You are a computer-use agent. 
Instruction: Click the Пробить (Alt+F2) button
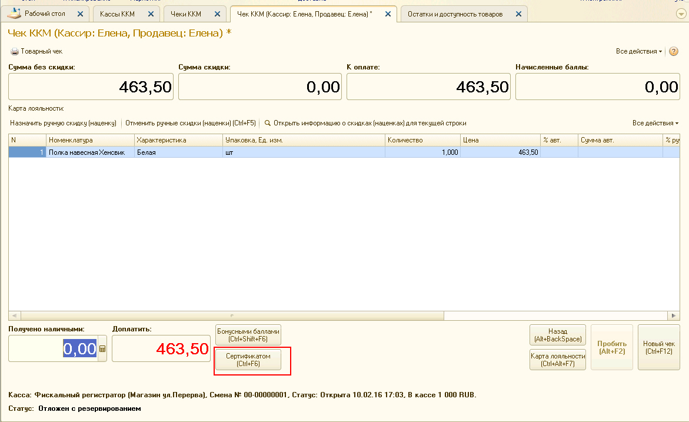[612, 347]
